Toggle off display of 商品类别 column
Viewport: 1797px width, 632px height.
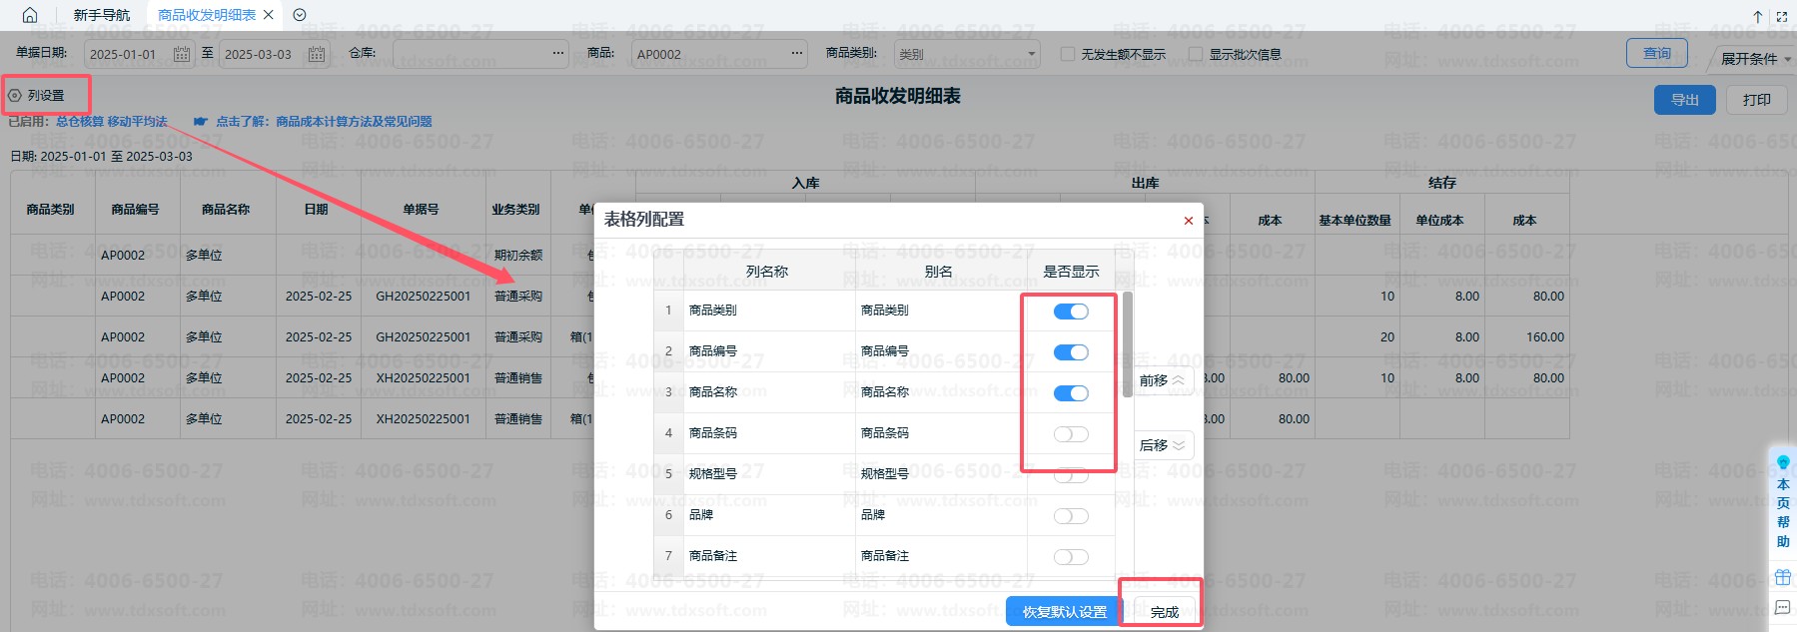click(x=1071, y=312)
